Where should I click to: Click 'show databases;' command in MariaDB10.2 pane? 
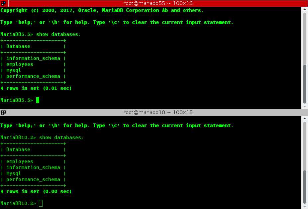[61, 137]
